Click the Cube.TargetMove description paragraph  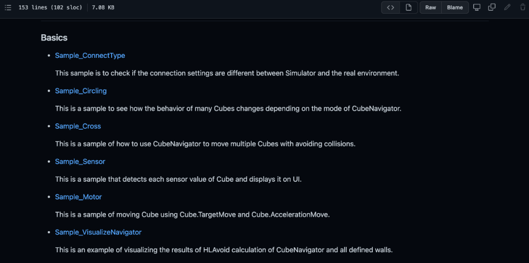click(192, 215)
